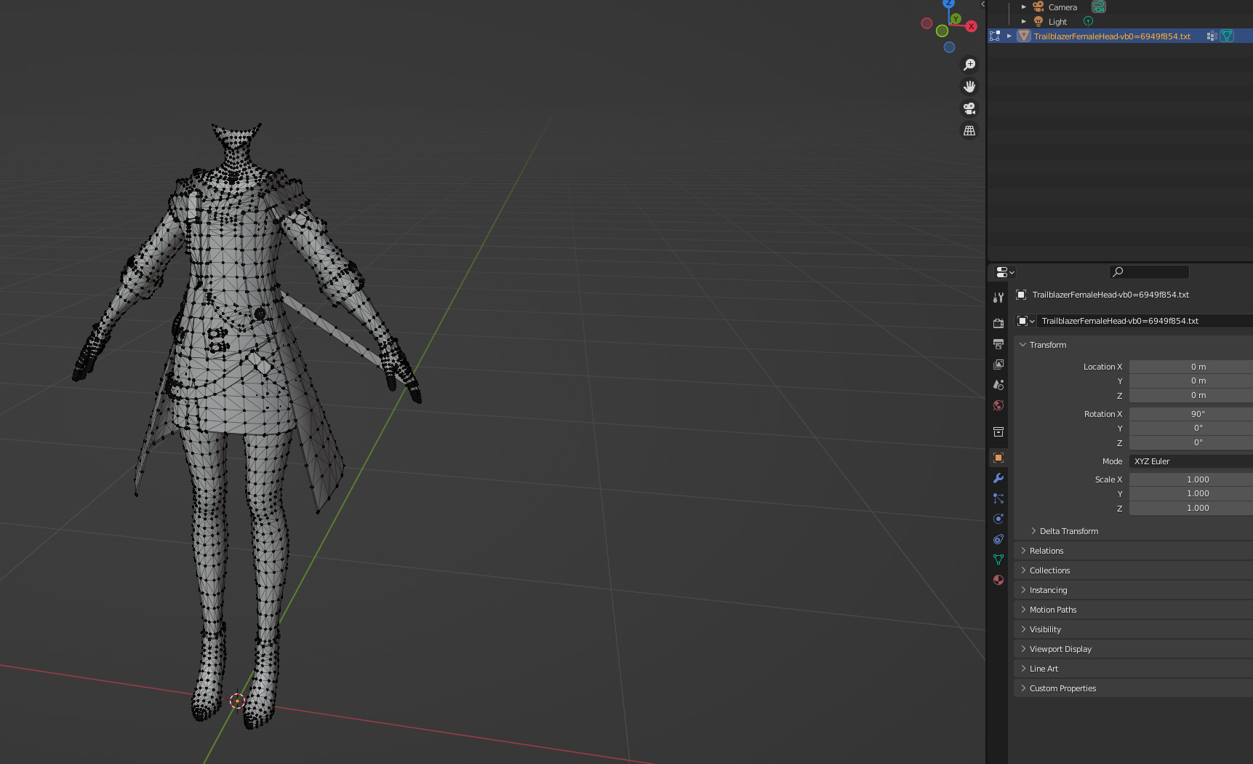The image size is (1253, 764).
Task: Expand the Camera item in outliner
Action: click(x=1024, y=7)
